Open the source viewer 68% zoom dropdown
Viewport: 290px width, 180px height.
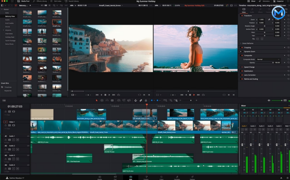[x=75, y=5]
